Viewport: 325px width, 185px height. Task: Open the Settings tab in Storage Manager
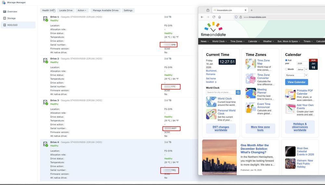tap(128, 10)
